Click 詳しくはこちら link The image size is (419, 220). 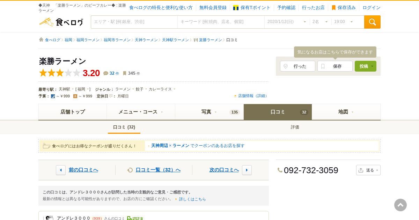[x=192, y=199]
